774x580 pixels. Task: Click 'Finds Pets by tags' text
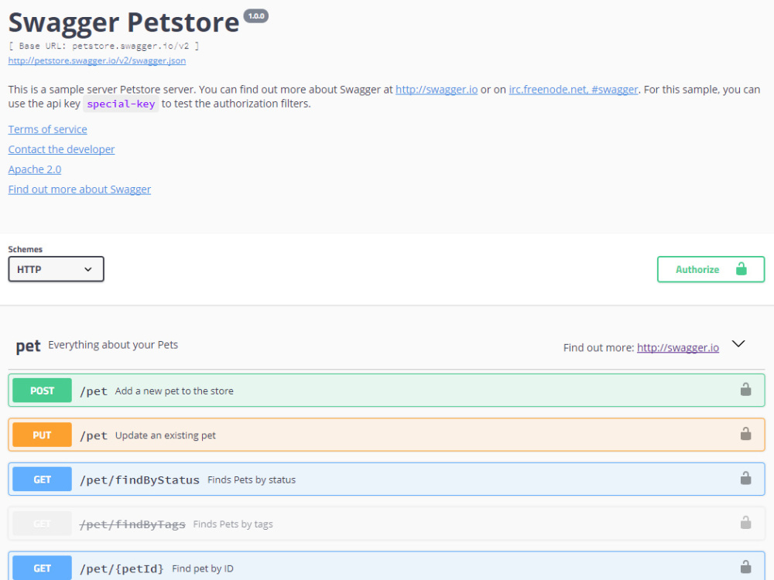233,524
